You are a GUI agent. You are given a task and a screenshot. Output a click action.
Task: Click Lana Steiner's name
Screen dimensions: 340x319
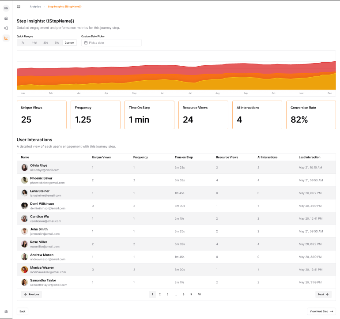click(x=40, y=191)
